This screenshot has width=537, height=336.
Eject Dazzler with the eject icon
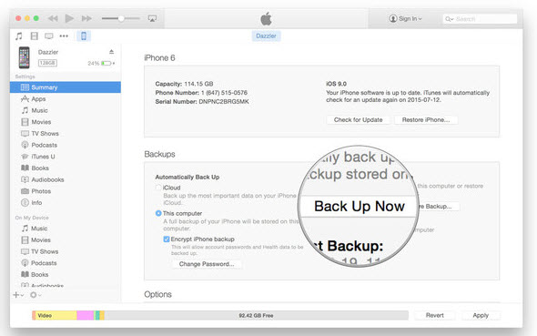pos(111,52)
